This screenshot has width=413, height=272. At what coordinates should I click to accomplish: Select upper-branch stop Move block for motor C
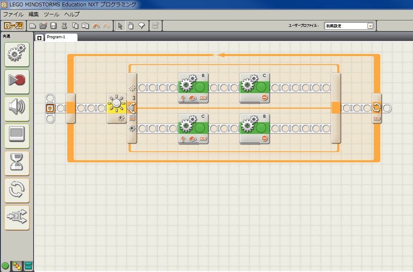click(x=255, y=88)
